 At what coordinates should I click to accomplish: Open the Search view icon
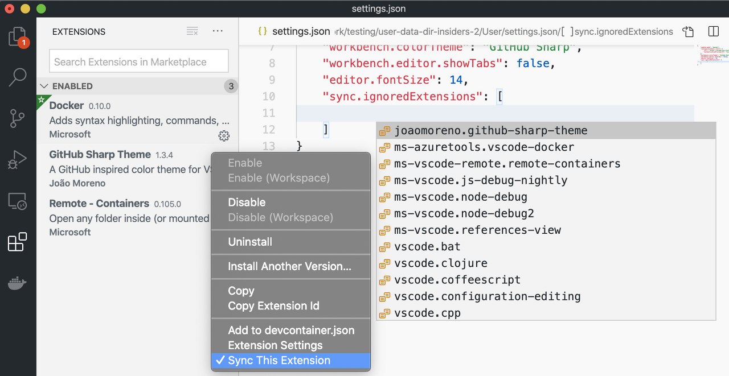coord(18,77)
